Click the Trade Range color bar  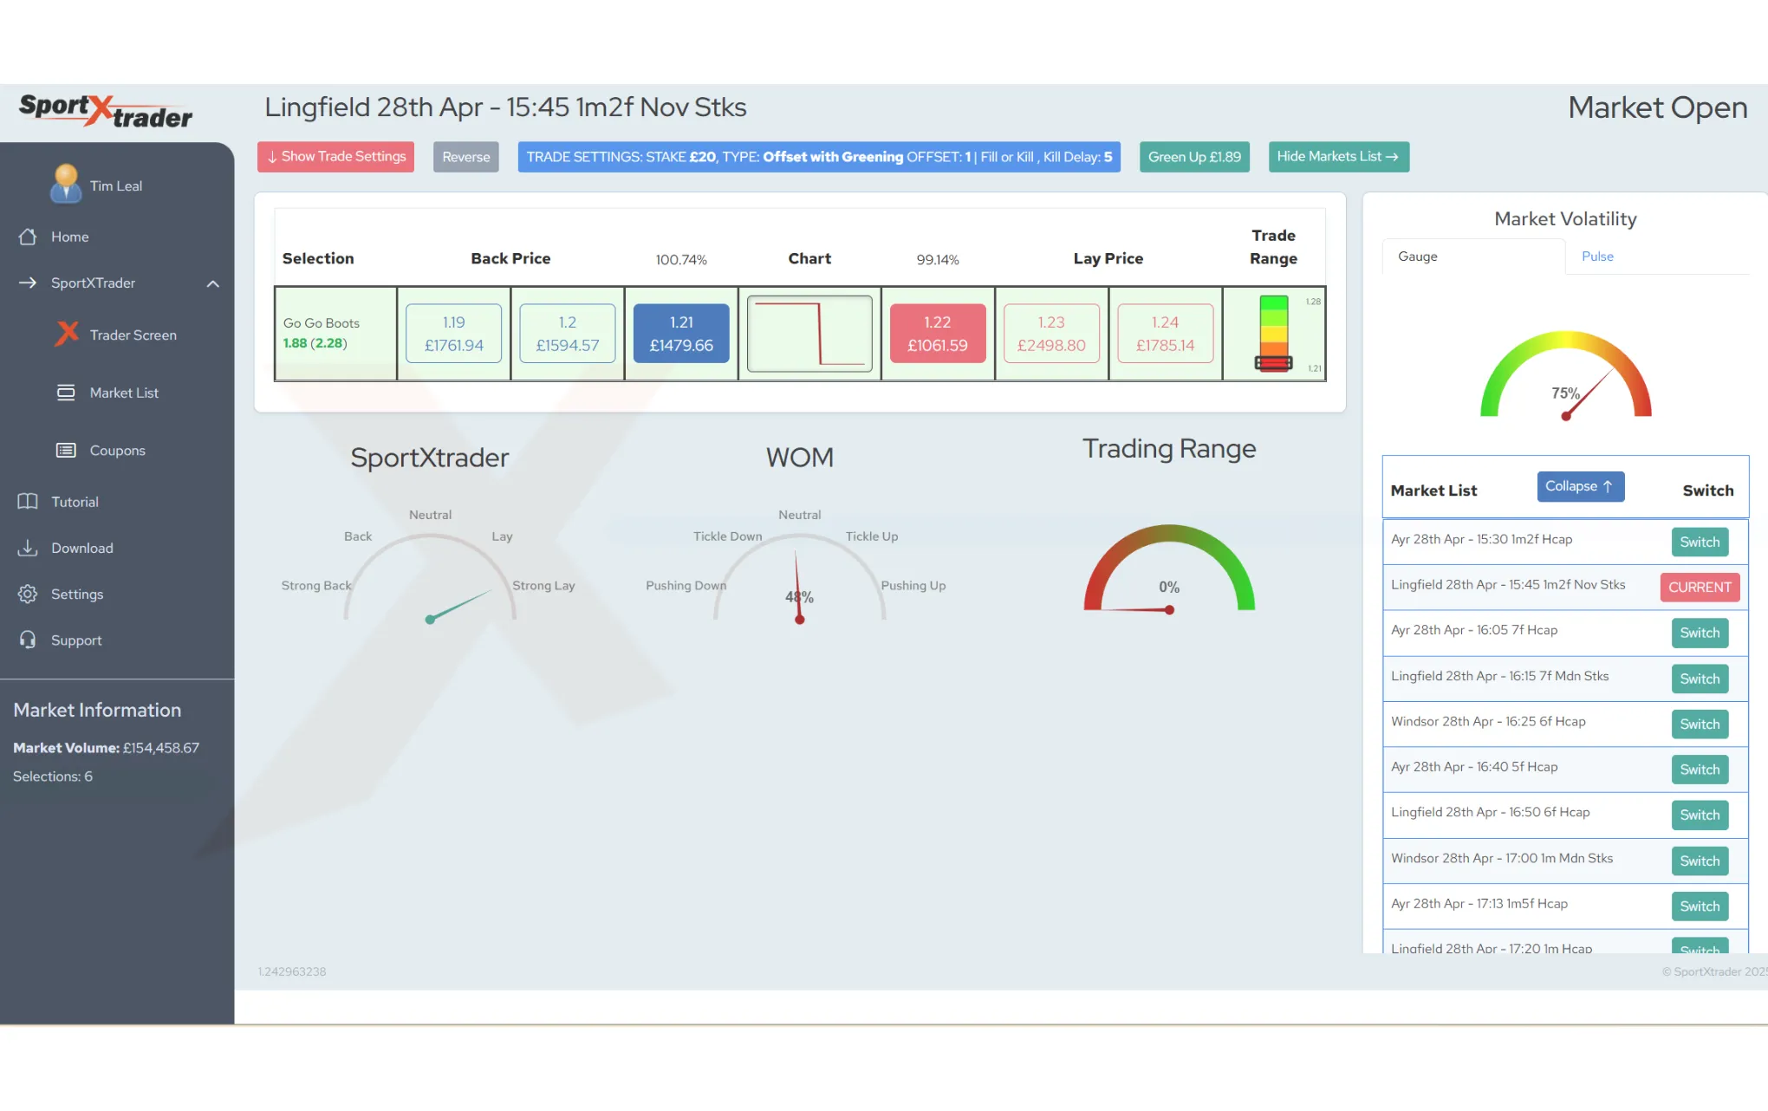tap(1273, 334)
